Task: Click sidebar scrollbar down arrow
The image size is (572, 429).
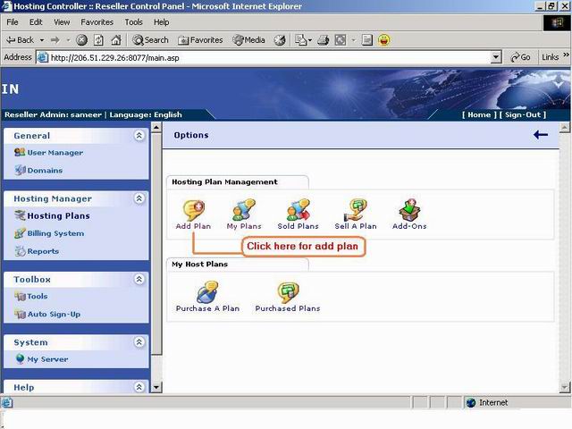Action: [x=156, y=387]
